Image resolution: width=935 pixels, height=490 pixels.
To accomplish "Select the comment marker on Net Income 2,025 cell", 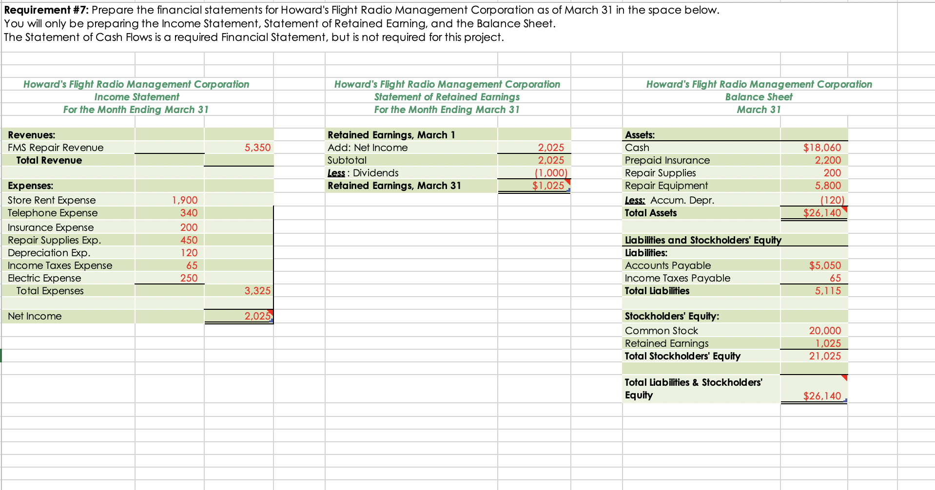I will pos(271,313).
